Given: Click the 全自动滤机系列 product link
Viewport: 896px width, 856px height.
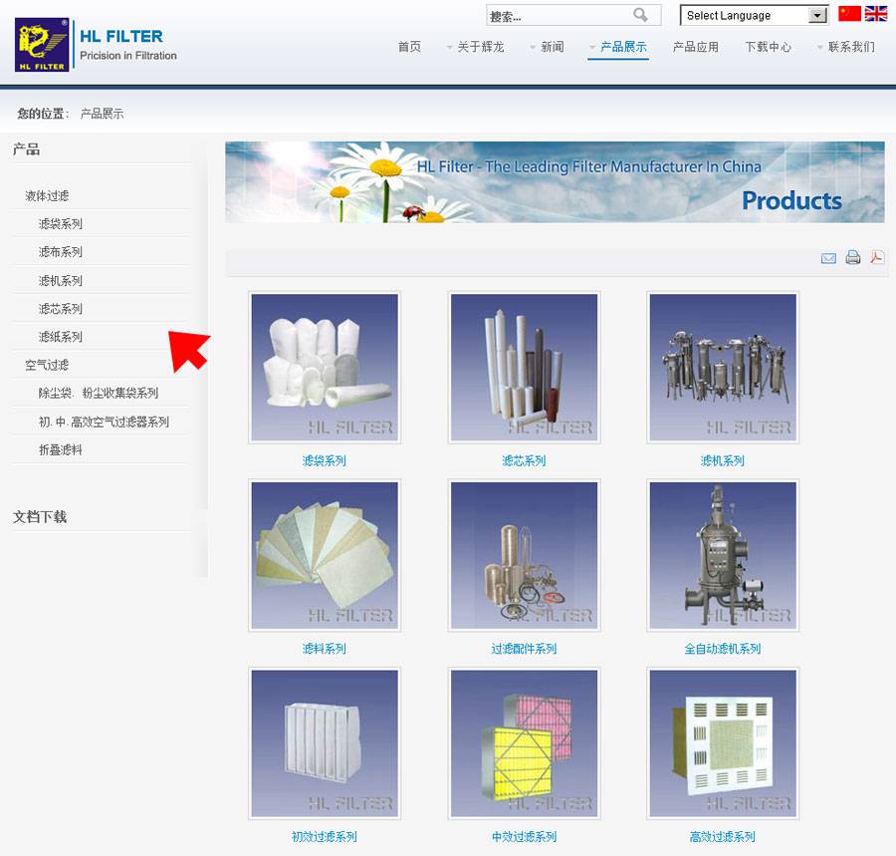Looking at the screenshot, I should (x=722, y=649).
